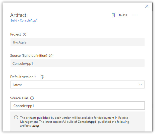Open the Latest version combo box
Screen dimensions: 155x134
click(77, 84)
